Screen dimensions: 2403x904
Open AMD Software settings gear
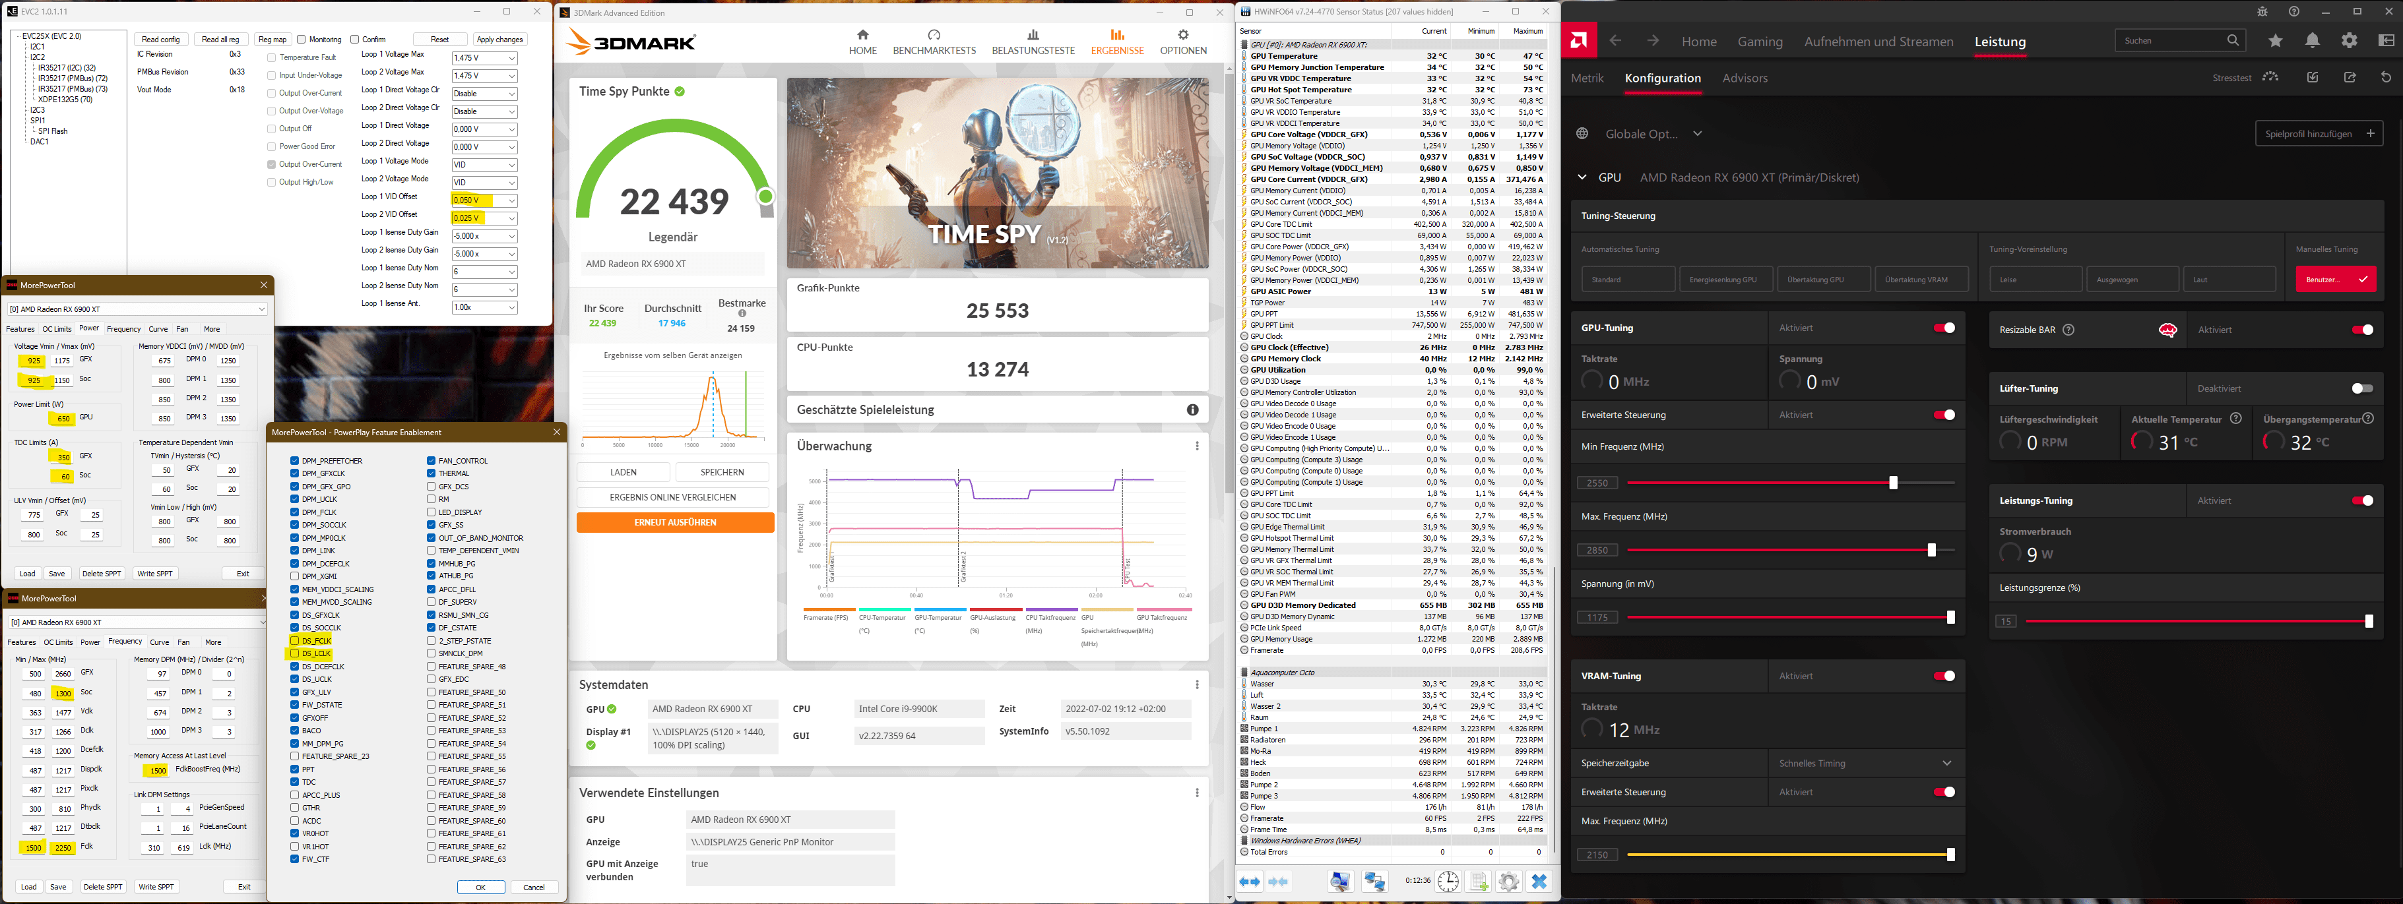click(x=2349, y=40)
